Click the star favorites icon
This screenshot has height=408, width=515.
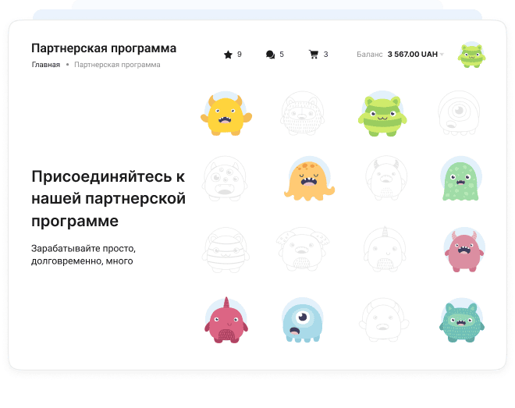(228, 55)
